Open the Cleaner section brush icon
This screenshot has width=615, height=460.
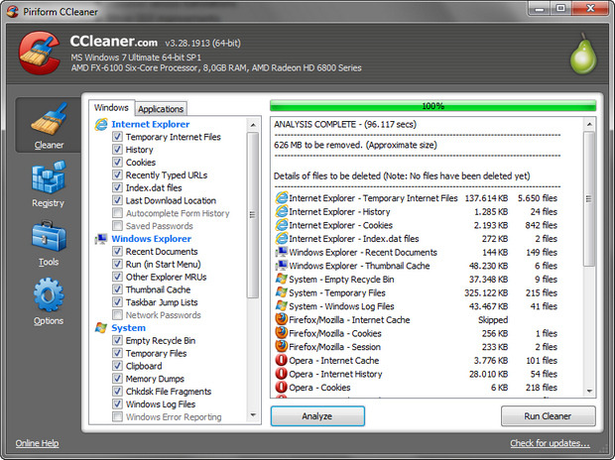coord(49,118)
